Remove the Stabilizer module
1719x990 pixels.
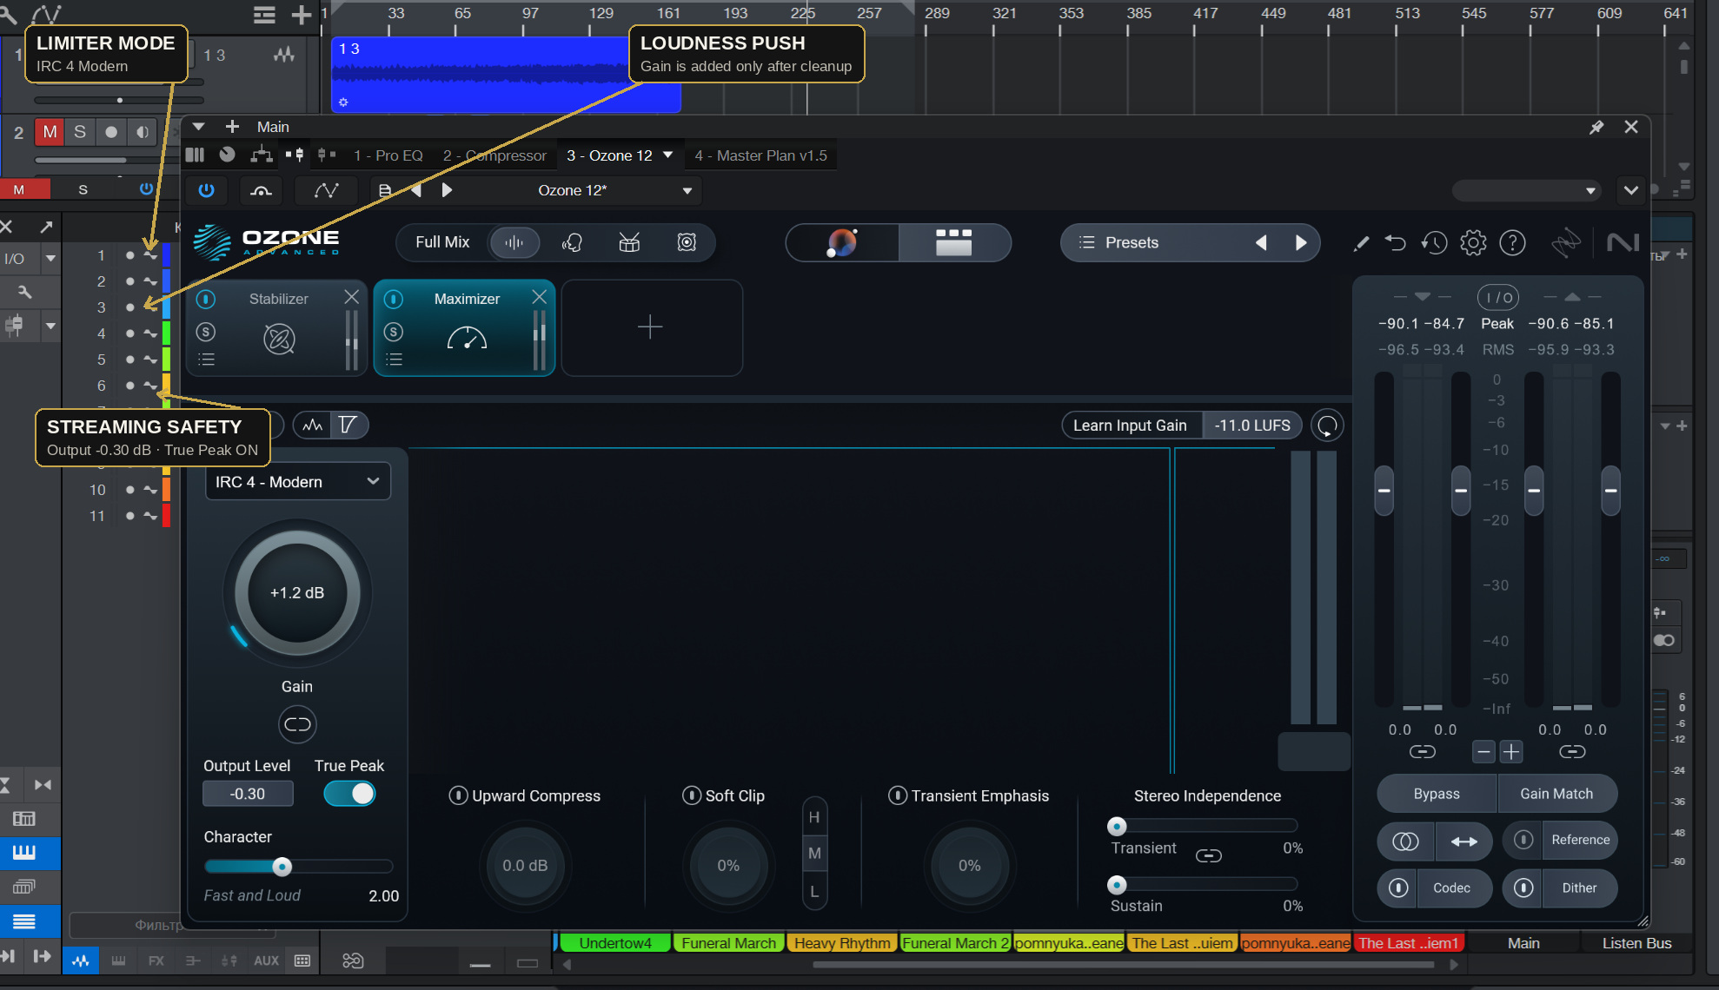tap(351, 298)
